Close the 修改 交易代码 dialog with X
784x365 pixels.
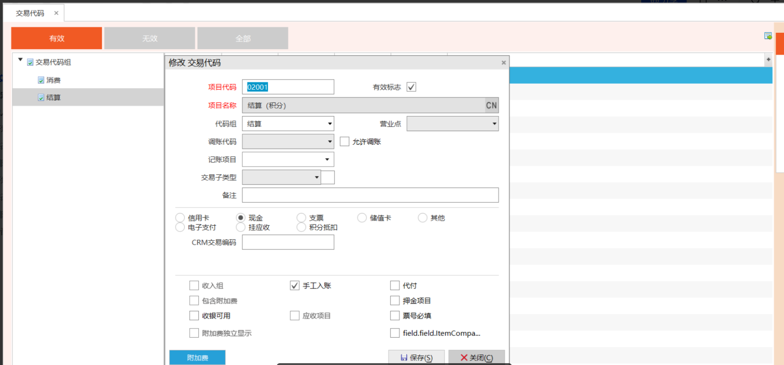(503, 63)
